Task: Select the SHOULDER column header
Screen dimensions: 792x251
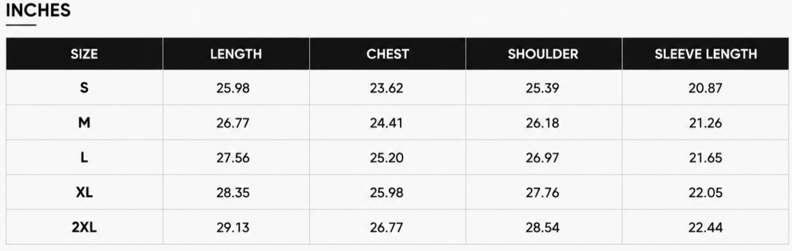Action: (543, 54)
